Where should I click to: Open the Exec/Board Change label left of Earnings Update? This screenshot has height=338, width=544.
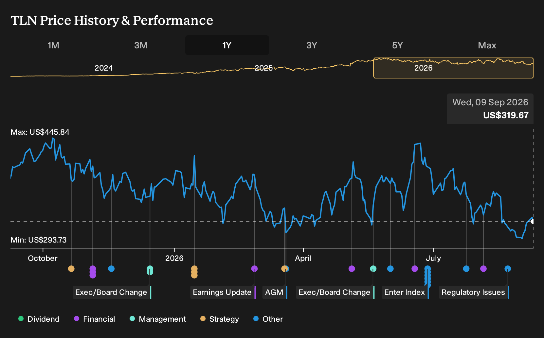pos(112,292)
